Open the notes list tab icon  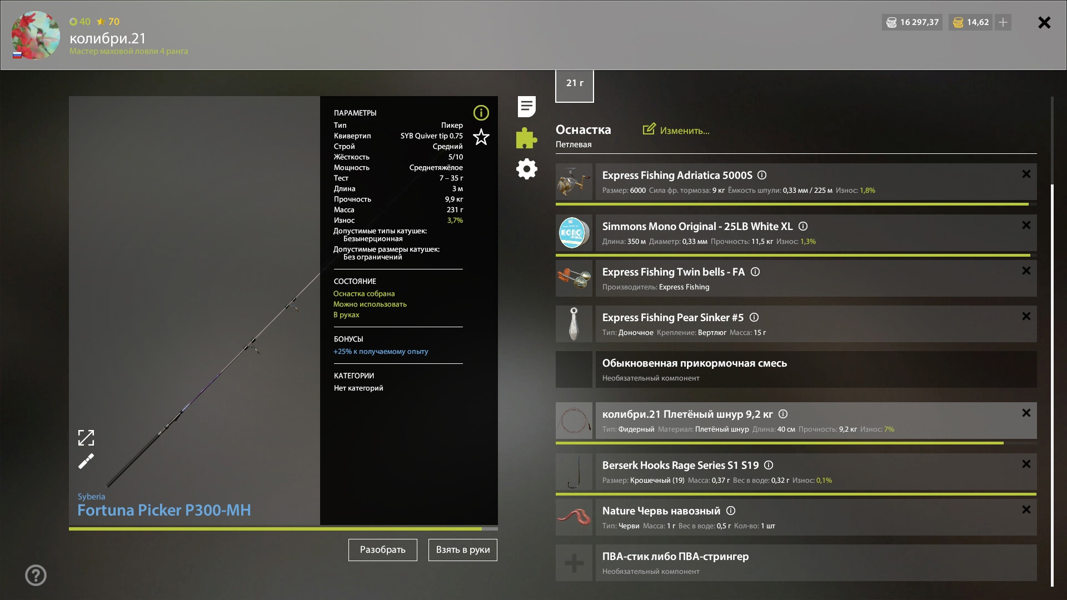pyautogui.click(x=526, y=106)
